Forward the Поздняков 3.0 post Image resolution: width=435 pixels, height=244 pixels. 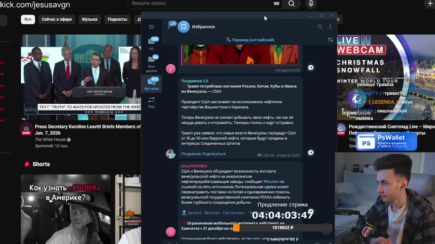(311, 152)
